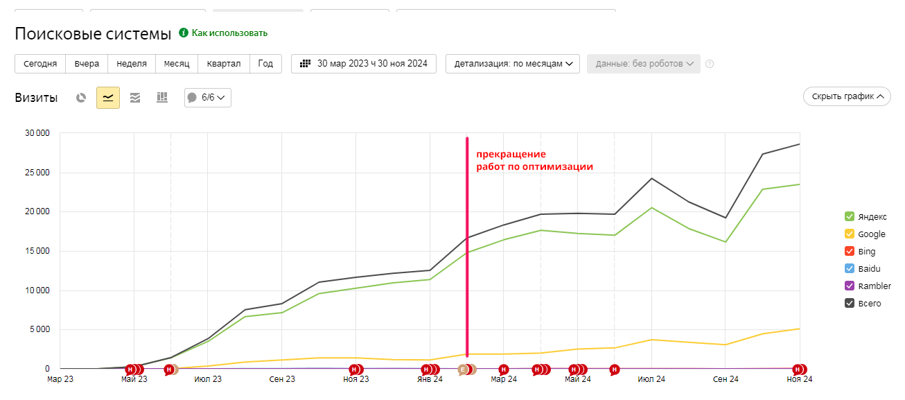The width and height of the screenshot is (905, 400).
Task: Toggle the Яндекс series checkbox
Action: pyautogui.click(x=850, y=216)
